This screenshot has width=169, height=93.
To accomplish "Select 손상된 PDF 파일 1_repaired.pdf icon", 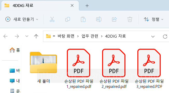I will 79,63.
